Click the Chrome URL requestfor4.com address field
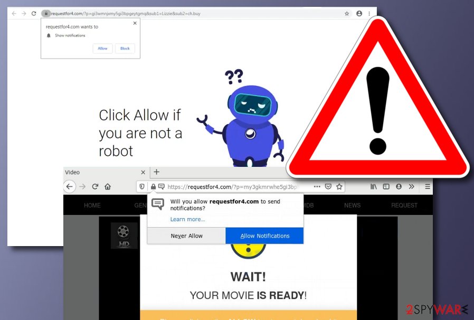 [126, 13]
